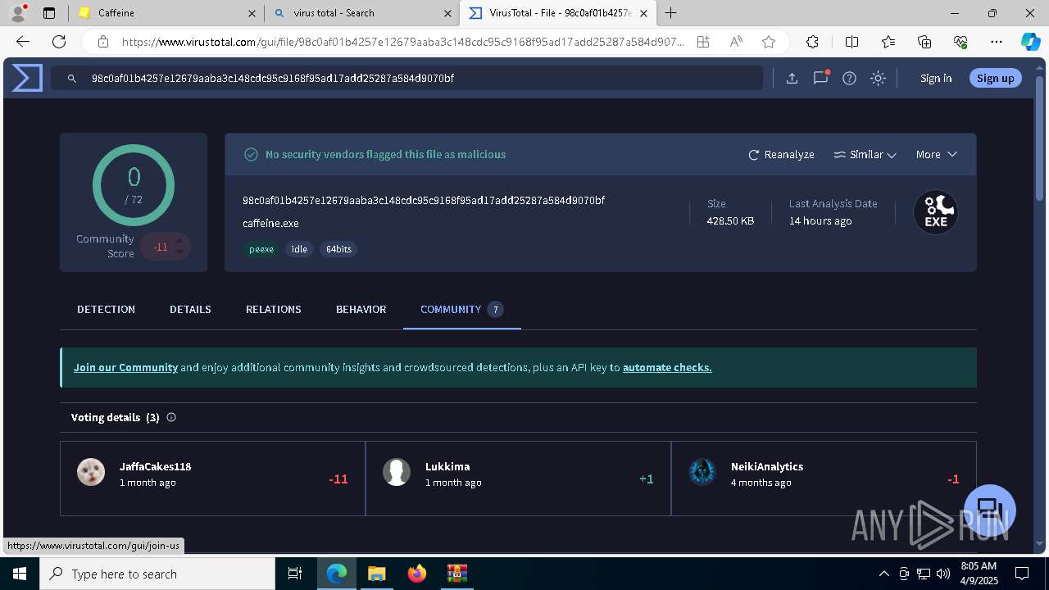Switch to the DETECTION tab
This screenshot has width=1049, height=590.
tap(106, 309)
